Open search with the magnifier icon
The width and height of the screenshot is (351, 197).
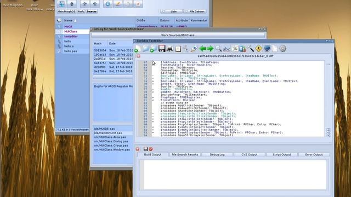(218, 49)
